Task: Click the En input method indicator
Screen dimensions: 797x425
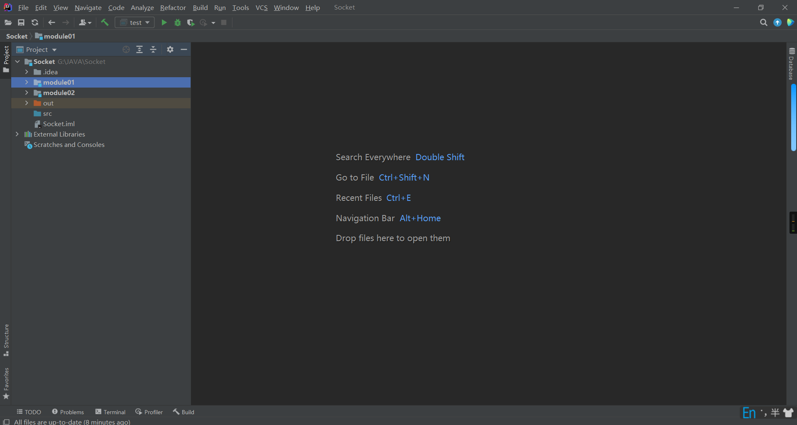Action: [x=749, y=413]
